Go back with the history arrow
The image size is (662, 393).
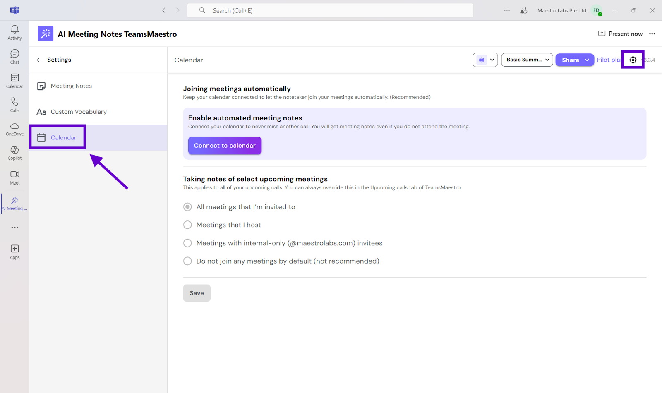pyautogui.click(x=164, y=10)
